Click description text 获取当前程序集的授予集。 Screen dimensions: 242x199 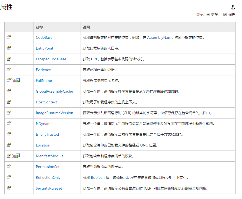click(103, 167)
